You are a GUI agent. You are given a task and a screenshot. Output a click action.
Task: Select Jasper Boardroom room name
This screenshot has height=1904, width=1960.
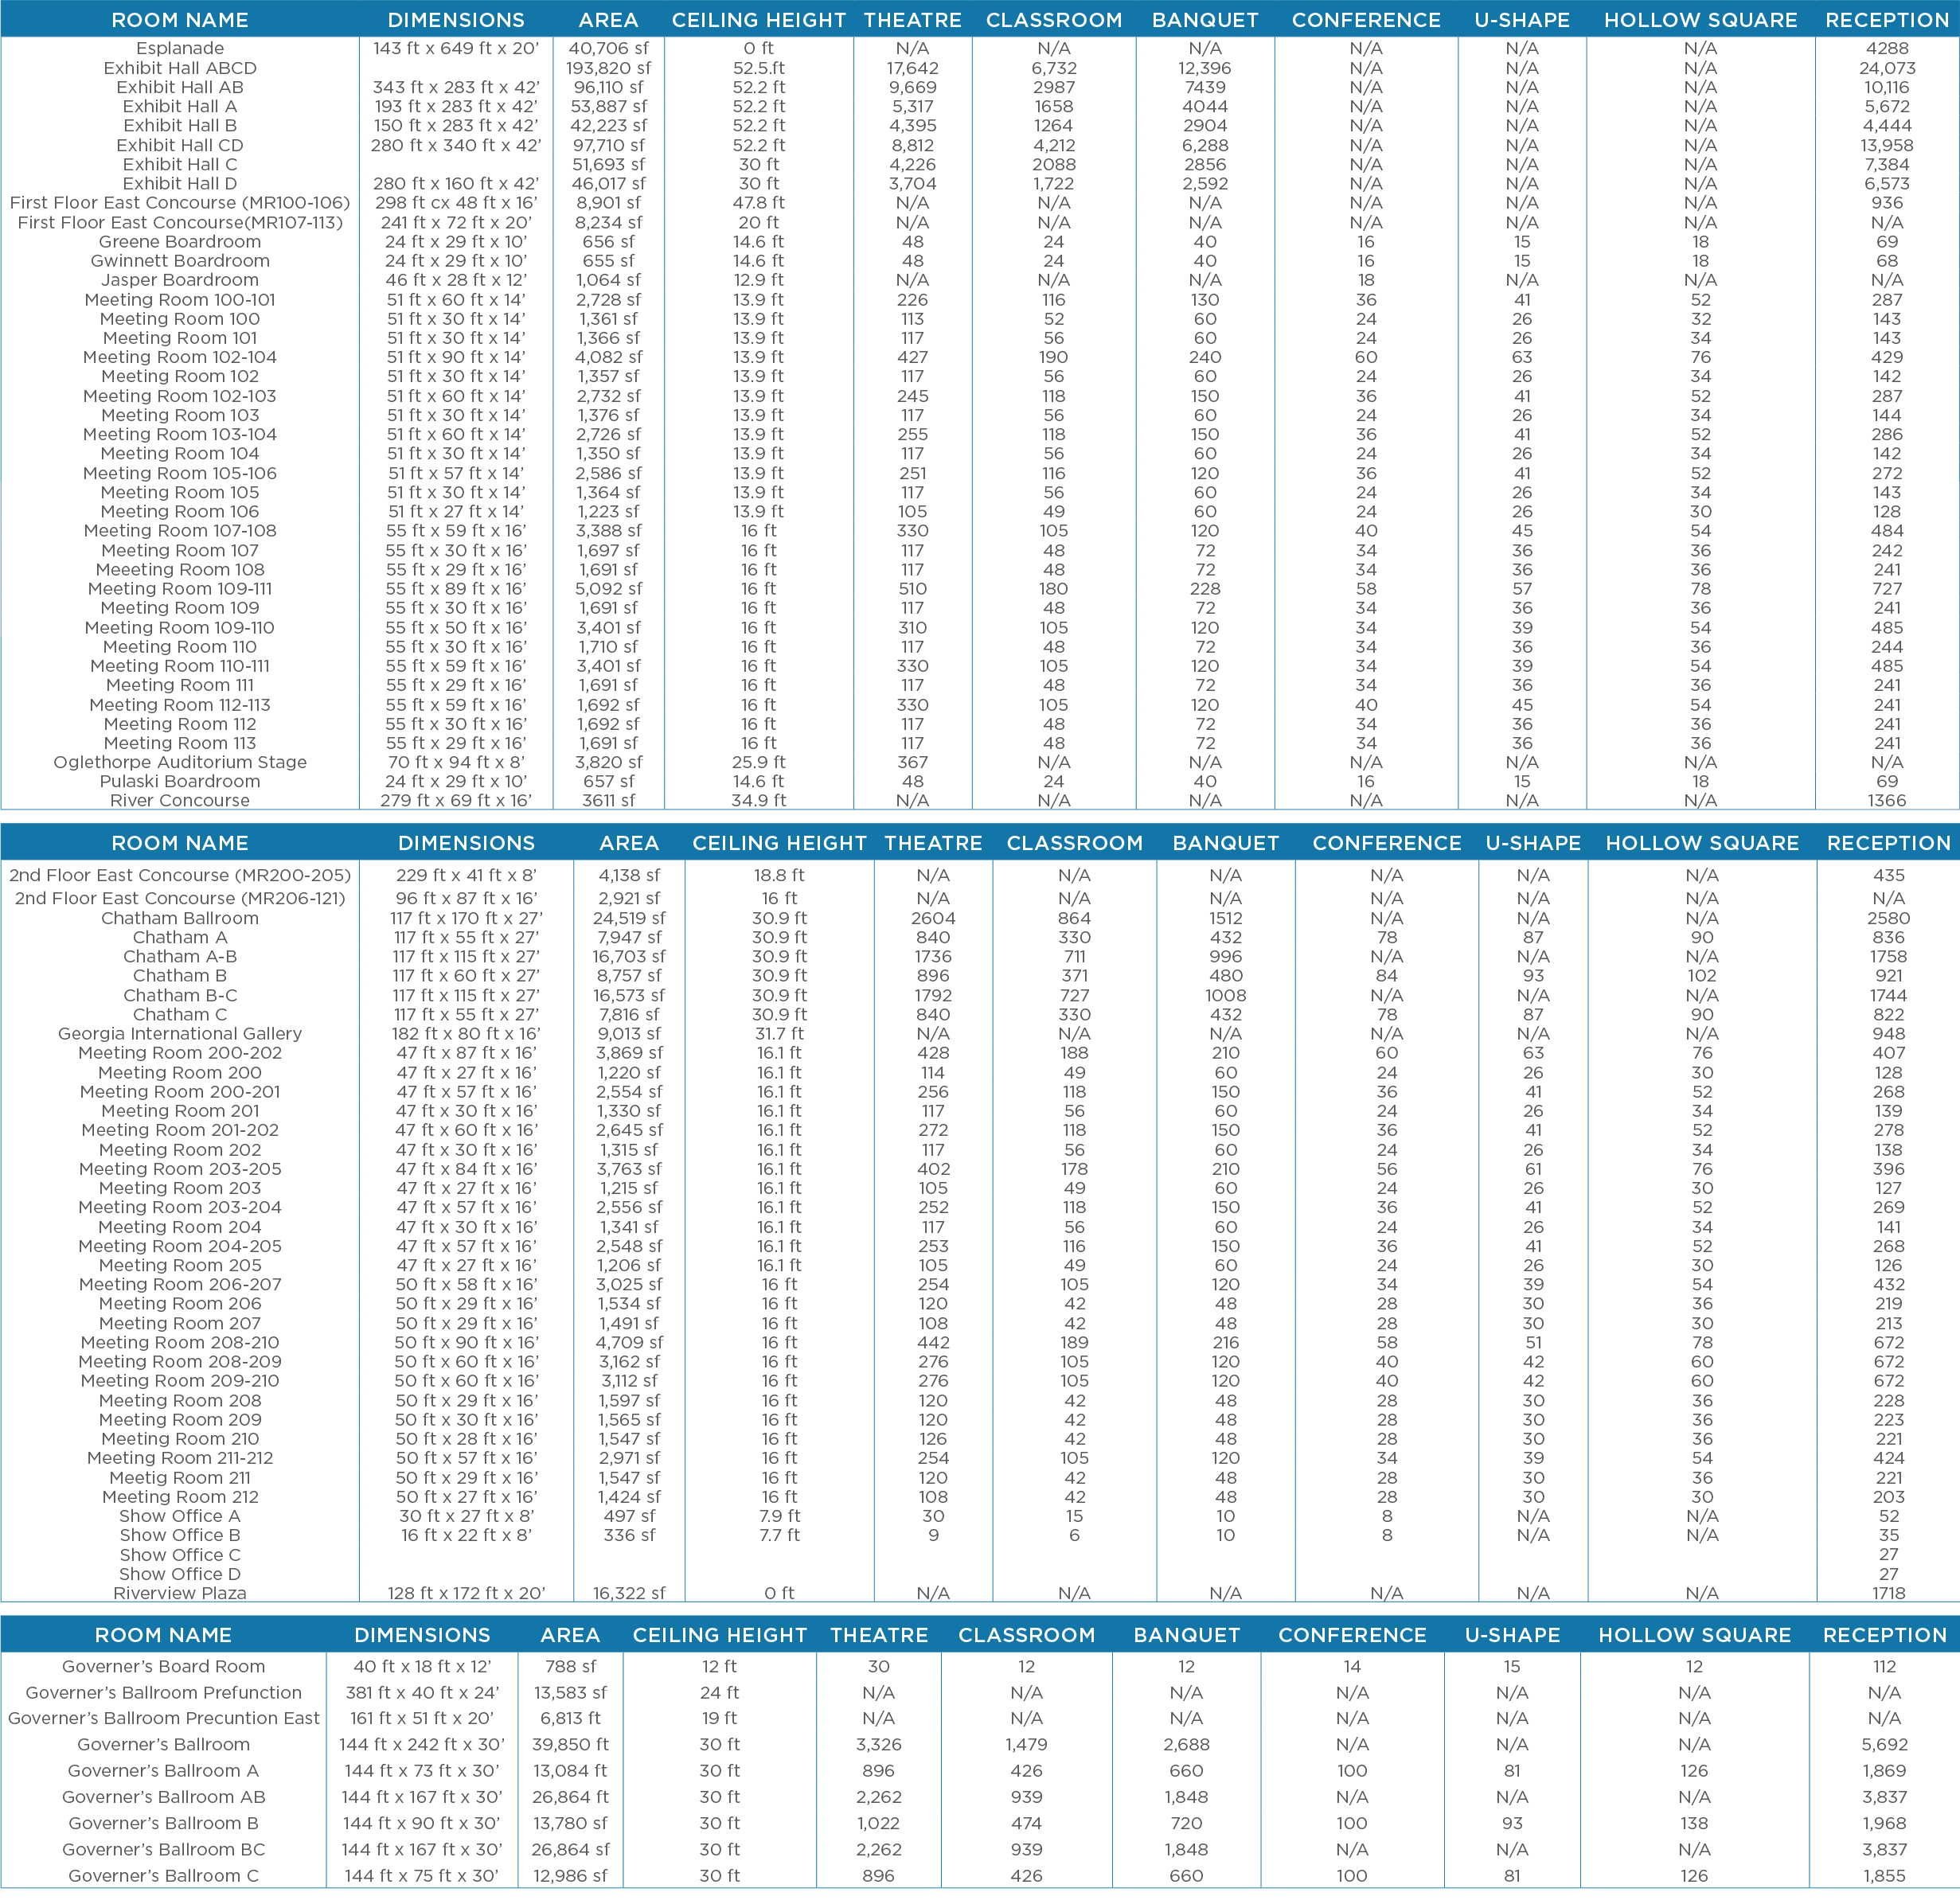click(x=180, y=280)
